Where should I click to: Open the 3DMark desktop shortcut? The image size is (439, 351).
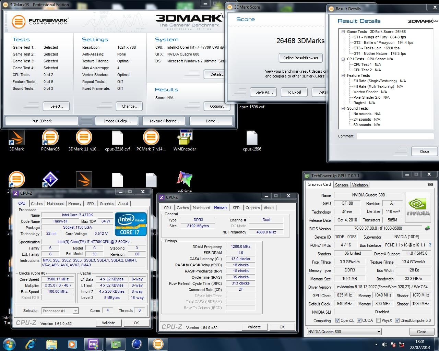(16, 141)
